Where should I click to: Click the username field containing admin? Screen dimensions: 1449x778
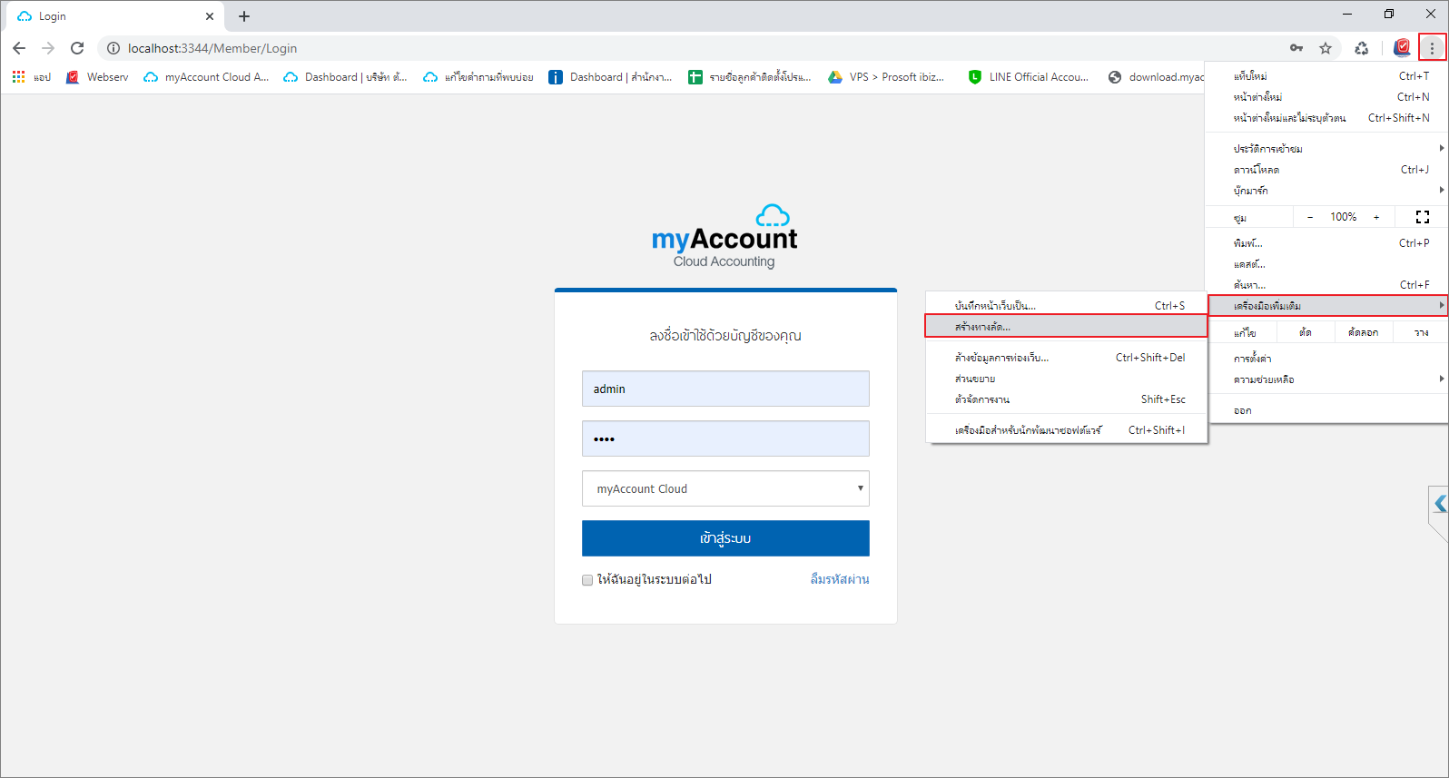pyautogui.click(x=725, y=389)
